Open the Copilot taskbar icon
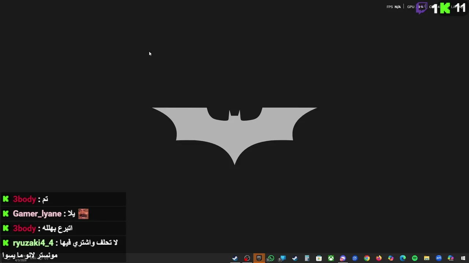The height and width of the screenshot is (263, 469). (x=391, y=258)
